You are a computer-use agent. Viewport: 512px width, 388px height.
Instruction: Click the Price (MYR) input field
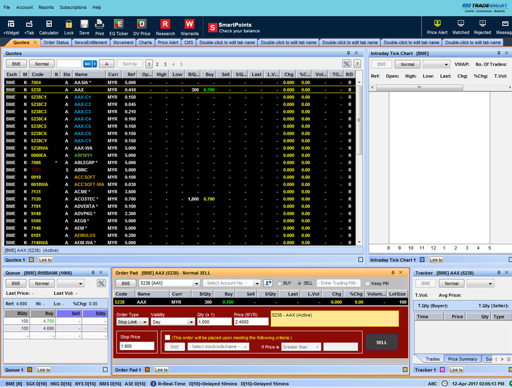[x=251, y=322]
